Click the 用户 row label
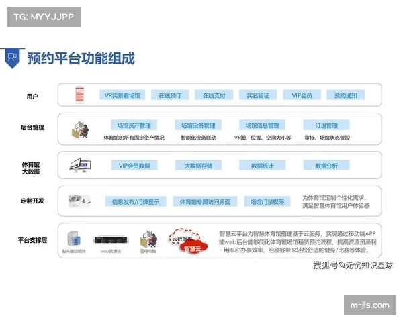The height and width of the screenshot is (322, 403). pos(32,97)
